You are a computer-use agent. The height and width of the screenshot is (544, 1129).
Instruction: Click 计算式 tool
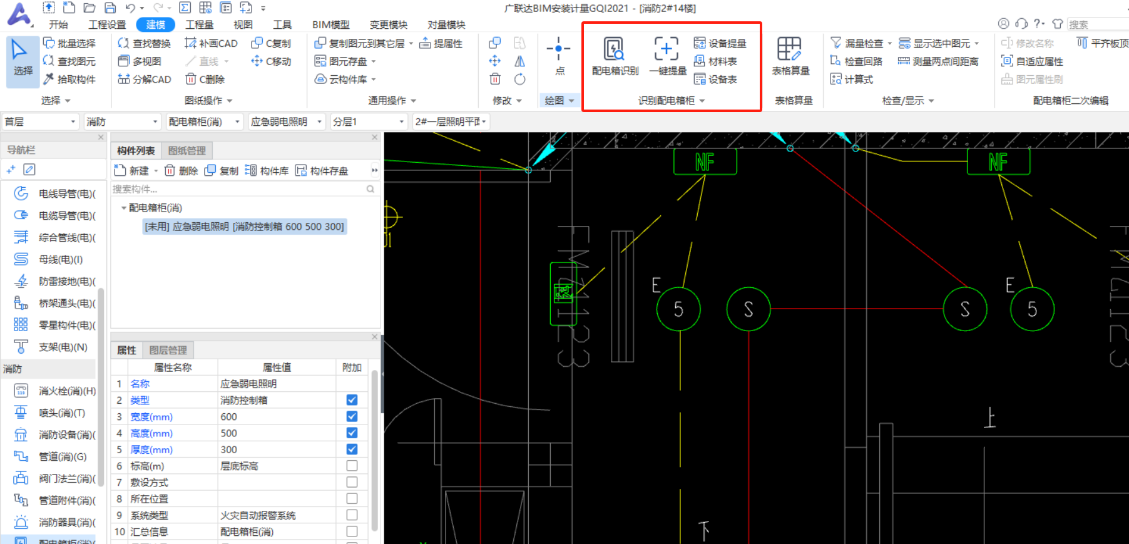tap(851, 80)
